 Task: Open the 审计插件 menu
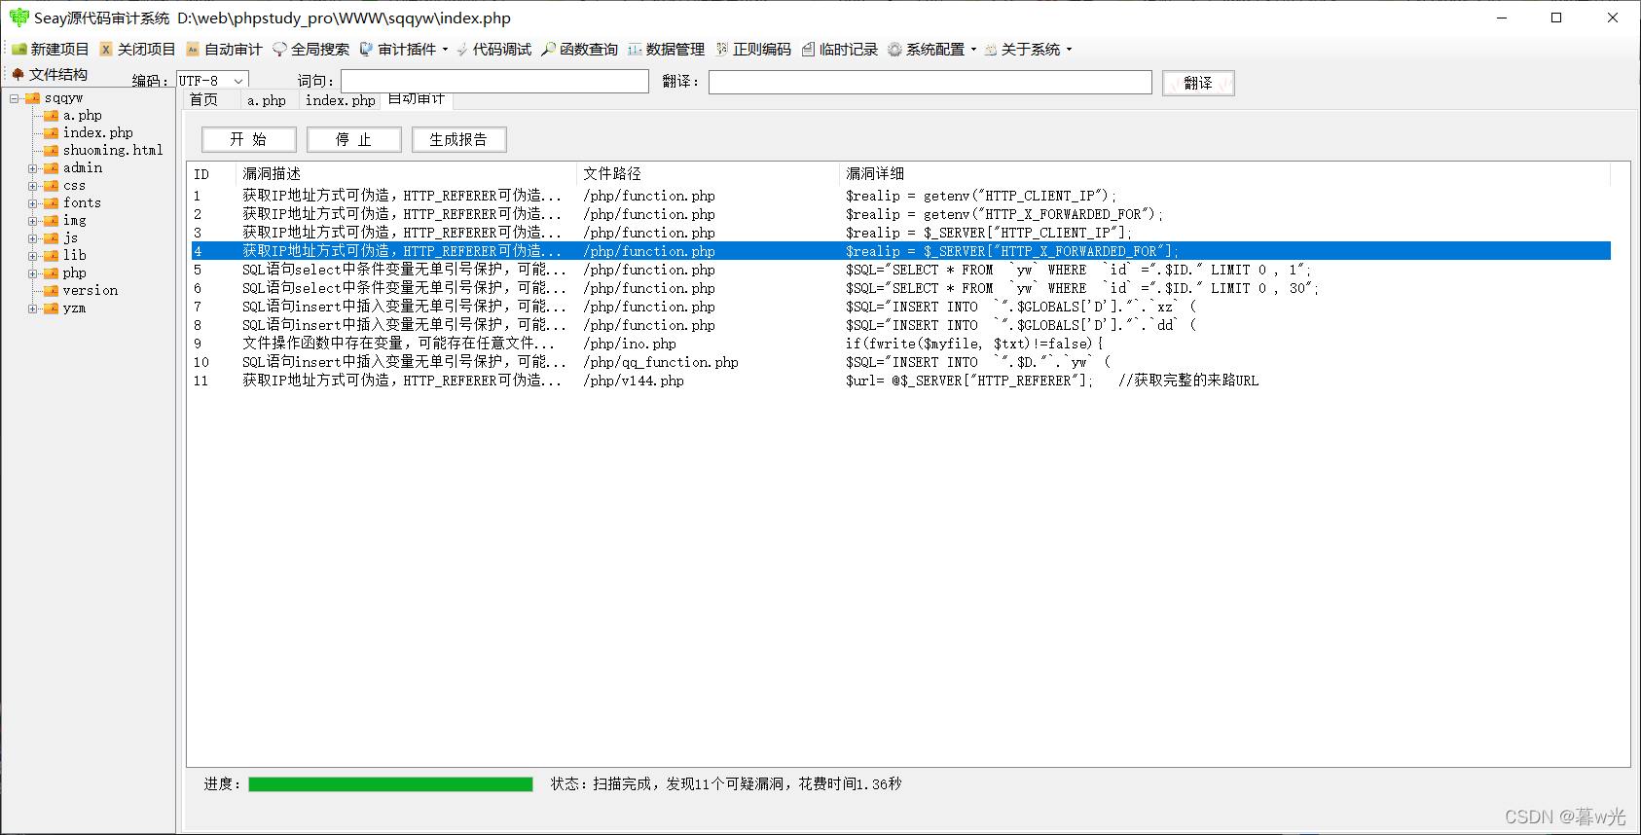(404, 50)
